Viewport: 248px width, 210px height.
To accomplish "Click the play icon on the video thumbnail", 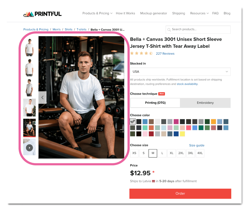I will pos(29,147).
